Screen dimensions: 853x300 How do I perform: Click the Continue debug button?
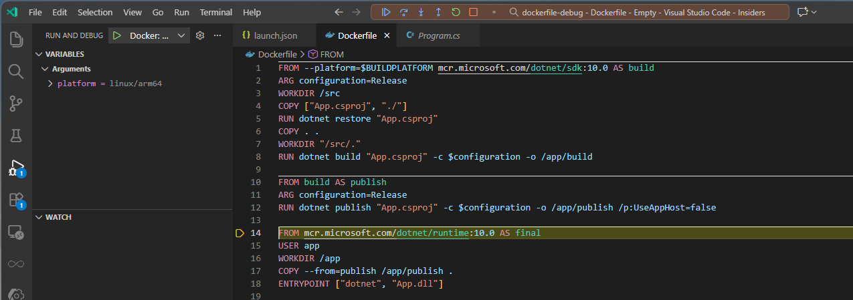386,12
